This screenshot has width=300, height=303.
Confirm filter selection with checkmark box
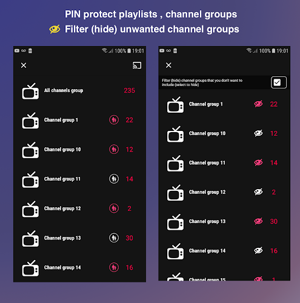(279, 82)
